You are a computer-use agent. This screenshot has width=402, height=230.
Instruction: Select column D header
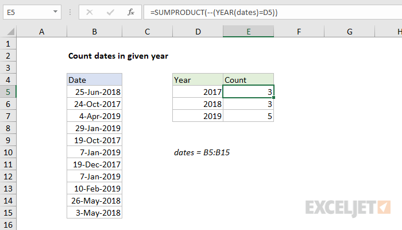click(198, 32)
